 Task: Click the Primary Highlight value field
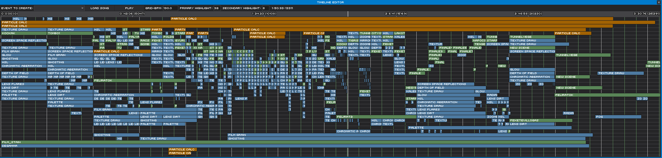point(217,8)
